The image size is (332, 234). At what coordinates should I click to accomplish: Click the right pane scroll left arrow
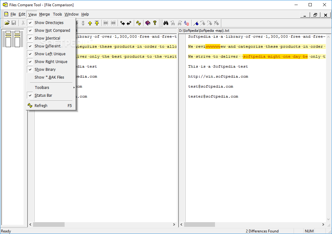(x=181, y=224)
